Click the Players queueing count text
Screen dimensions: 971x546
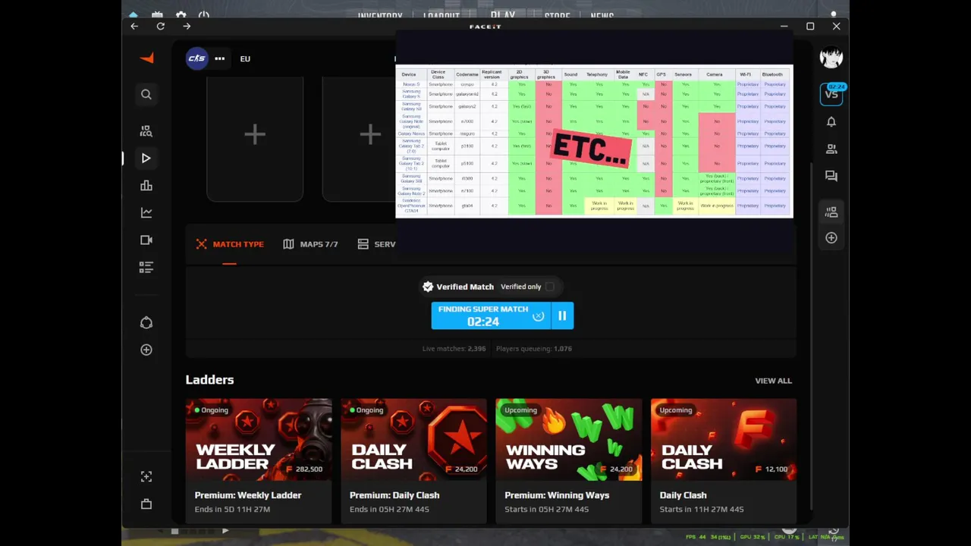(534, 349)
